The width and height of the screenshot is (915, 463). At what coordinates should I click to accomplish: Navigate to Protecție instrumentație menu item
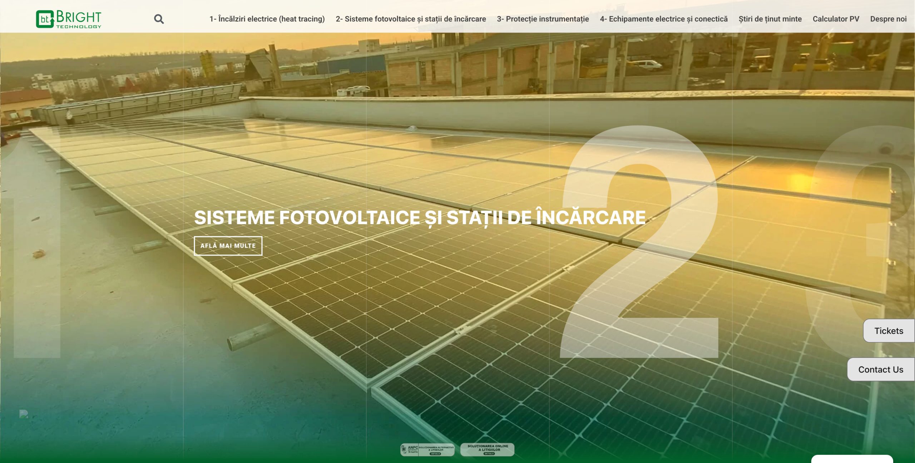(543, 19)
